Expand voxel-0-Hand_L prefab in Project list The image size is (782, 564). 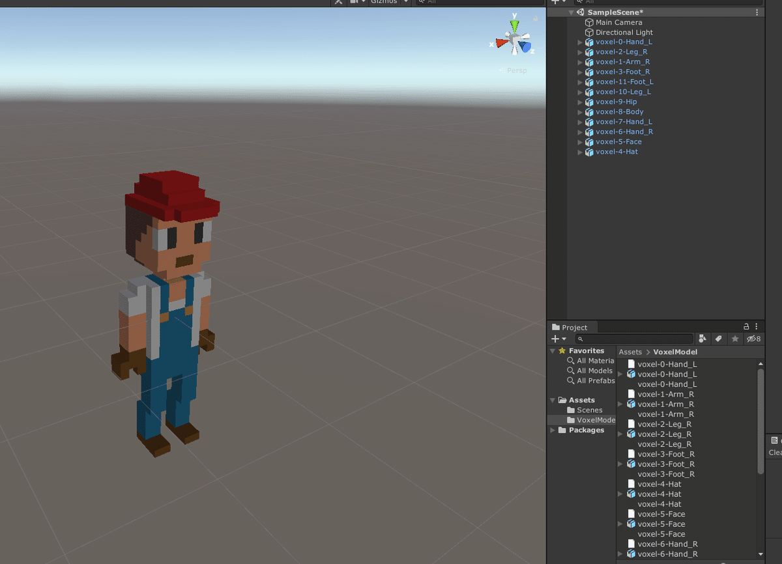click(x=620, y=374)
